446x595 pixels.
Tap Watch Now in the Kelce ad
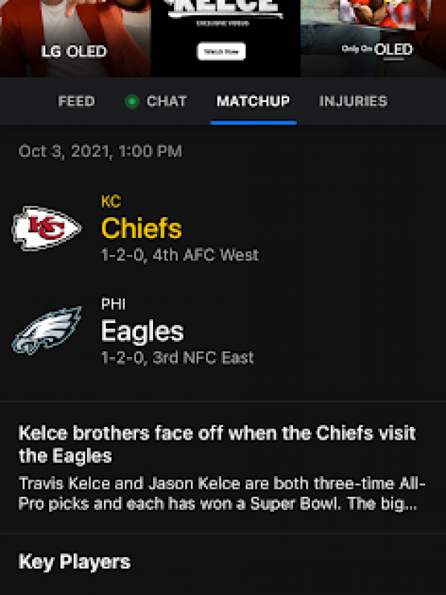(222, 53)
